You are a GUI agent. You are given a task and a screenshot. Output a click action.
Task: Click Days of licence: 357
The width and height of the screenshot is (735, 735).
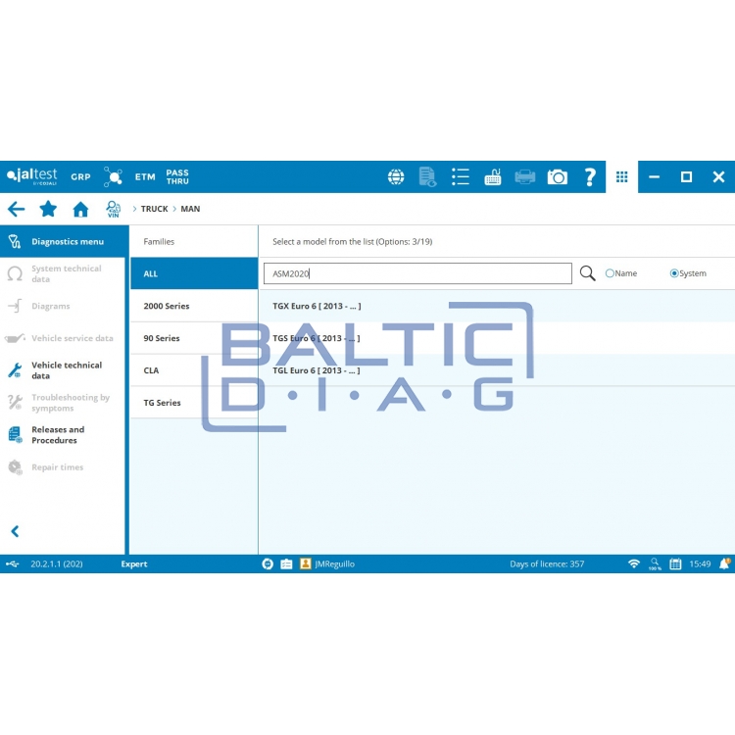click(547, 563)
